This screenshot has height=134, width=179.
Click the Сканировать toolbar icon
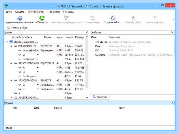92,18
